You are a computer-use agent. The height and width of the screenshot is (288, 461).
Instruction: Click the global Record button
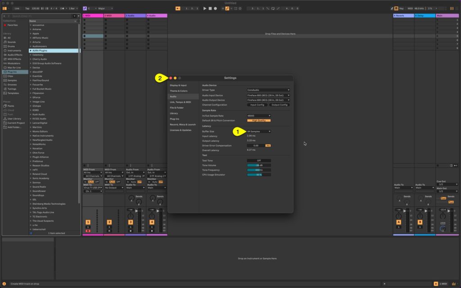click(216, 8)
